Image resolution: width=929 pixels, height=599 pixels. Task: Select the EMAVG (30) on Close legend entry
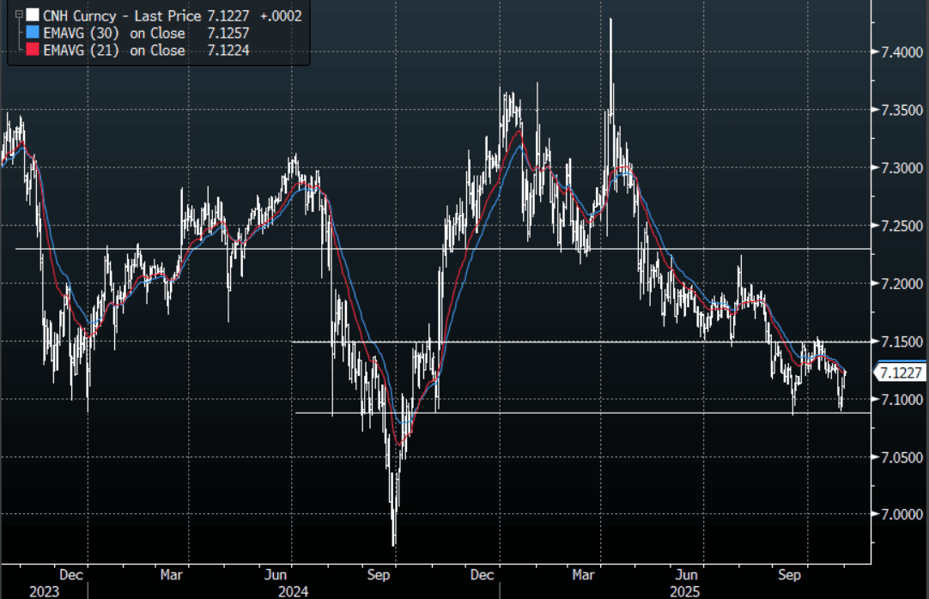pos(114,33)
